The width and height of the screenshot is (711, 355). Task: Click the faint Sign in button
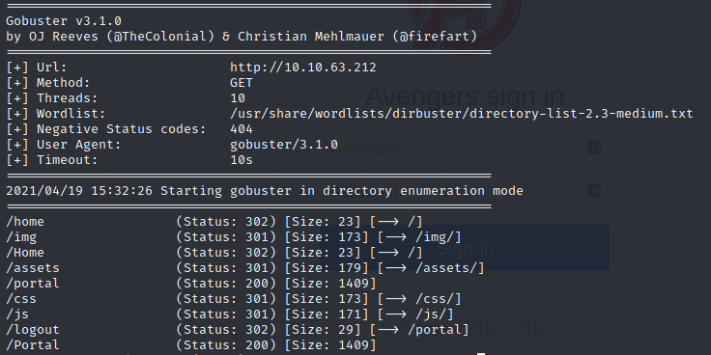(465, 248)
